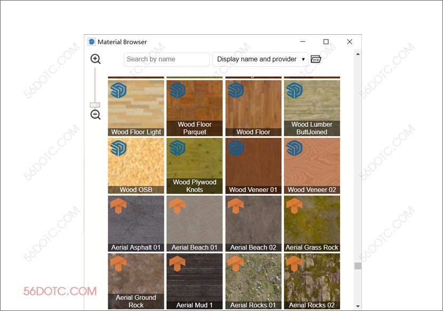
Task: Click Material Browser title bar app icon
Action: pos(92,42)
